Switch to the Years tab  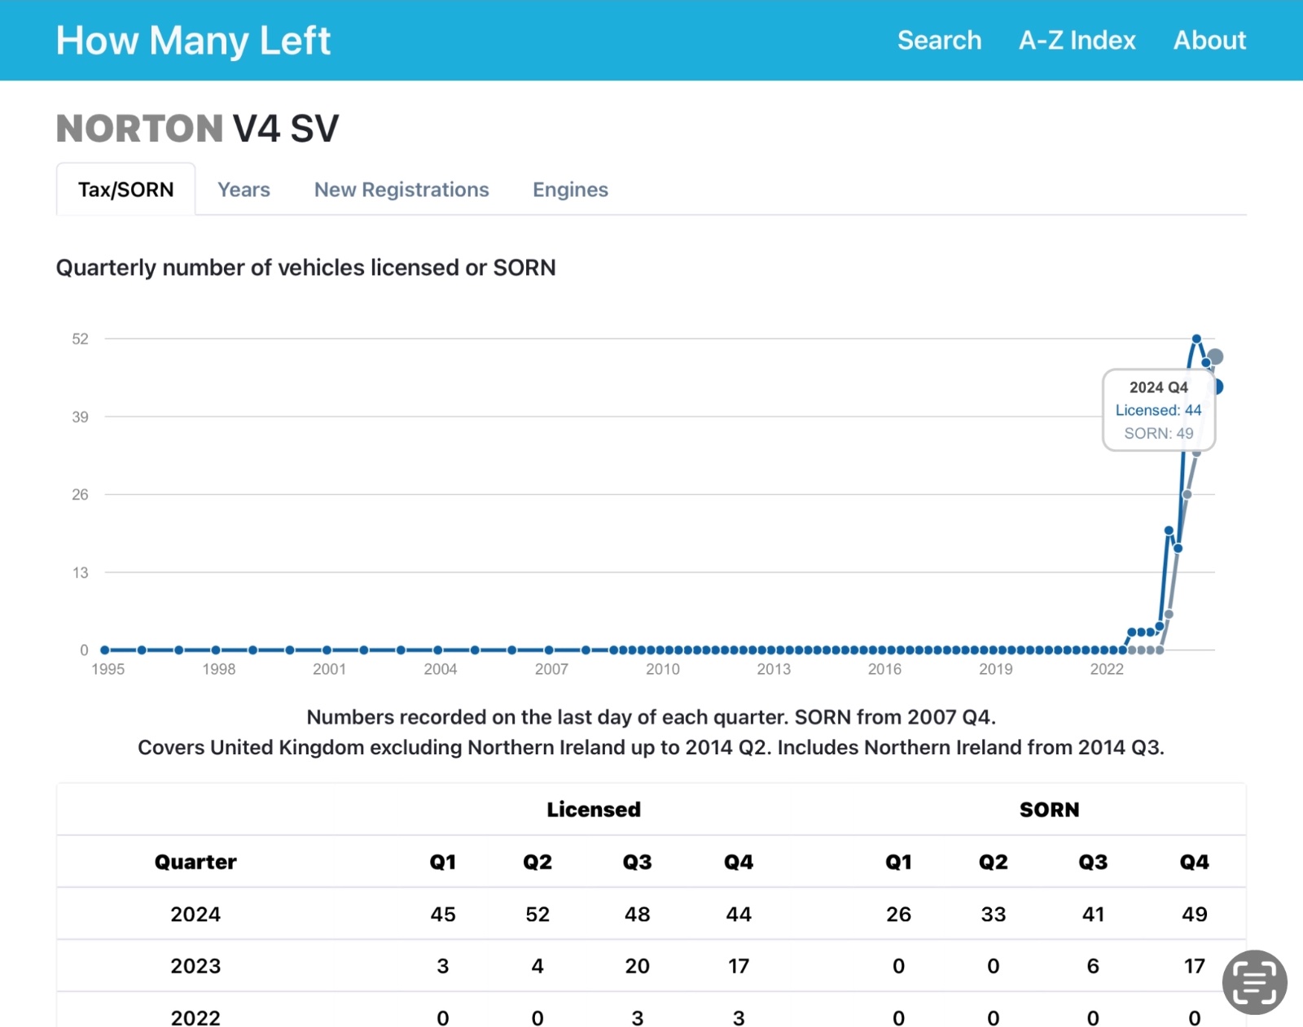pyautogui.click(x=243, y=190)
